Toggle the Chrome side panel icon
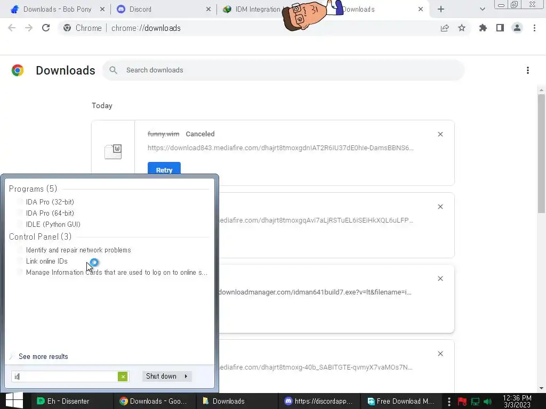This screenshot has width=546, height=409. (500, 28)
